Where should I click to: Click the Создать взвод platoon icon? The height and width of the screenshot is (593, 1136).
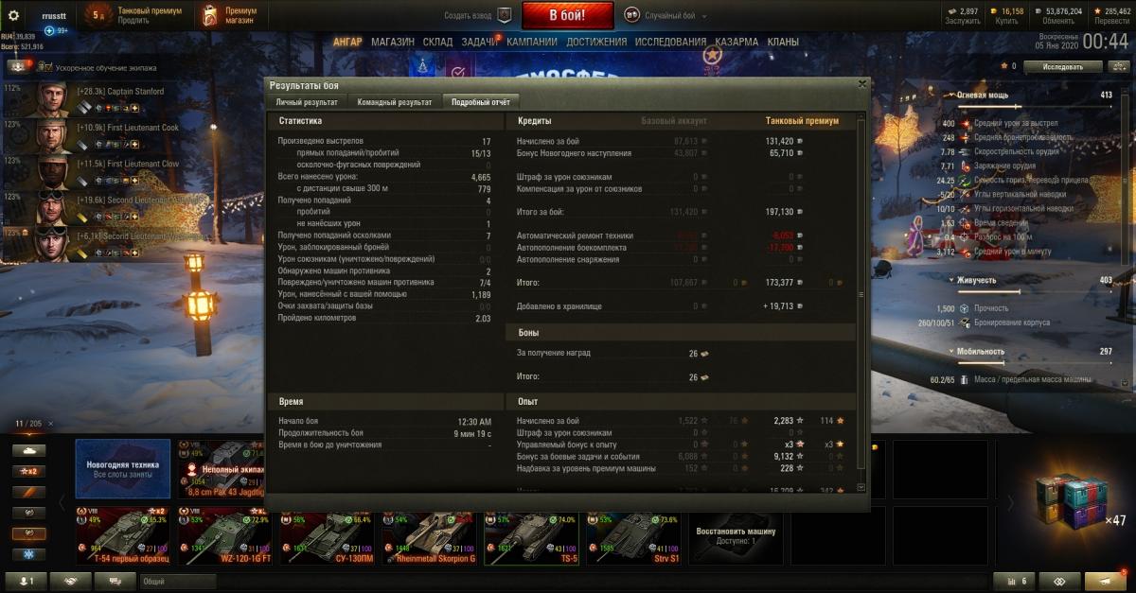point(505,15)
